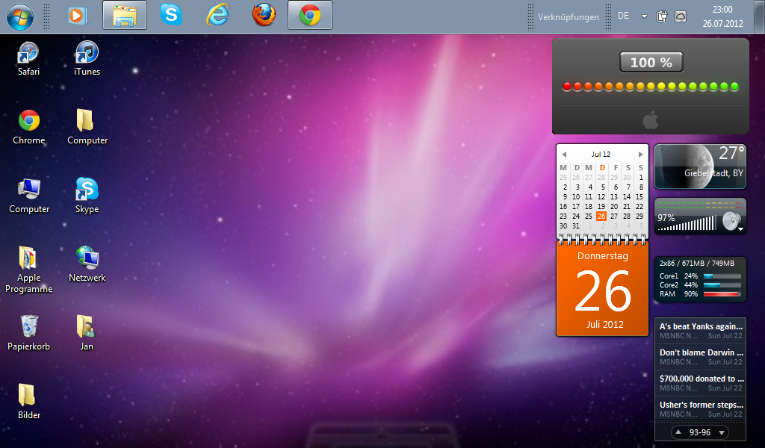The height and width of the screenshot is (448, 765).
Task: Select the Papierkorb recycle bin
Action: point(29,334)
